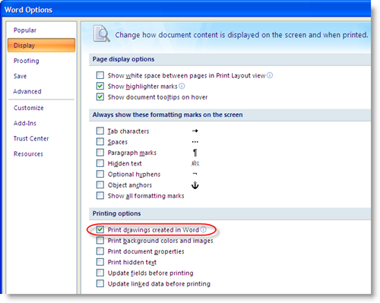Click the 'Change how document content' description

(242, 35)
